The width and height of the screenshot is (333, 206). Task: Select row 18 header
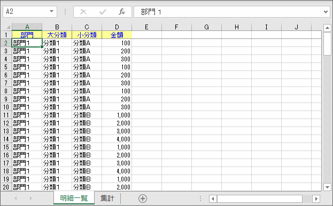point(6,171)
